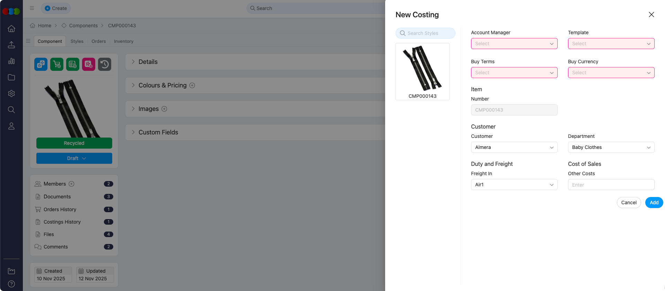The height and width of the screenshot is (291, 665).
Task: Select the CMP000143 zipper thumbnail
Action: pyautogui.click(x=423, y=72)
